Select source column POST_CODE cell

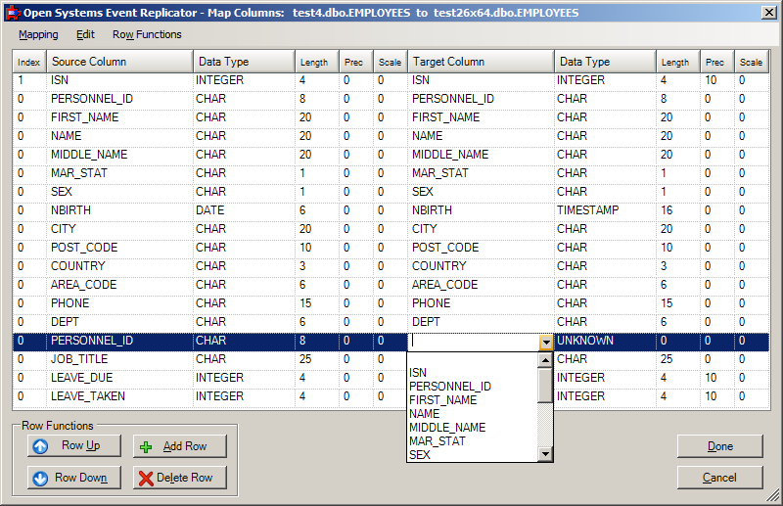tap(119, 248)
